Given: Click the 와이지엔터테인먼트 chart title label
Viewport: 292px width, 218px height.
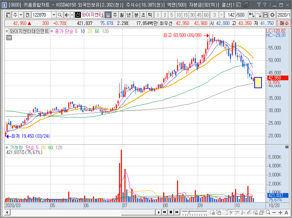Looking at the screenshot, I should click(29, 31).
